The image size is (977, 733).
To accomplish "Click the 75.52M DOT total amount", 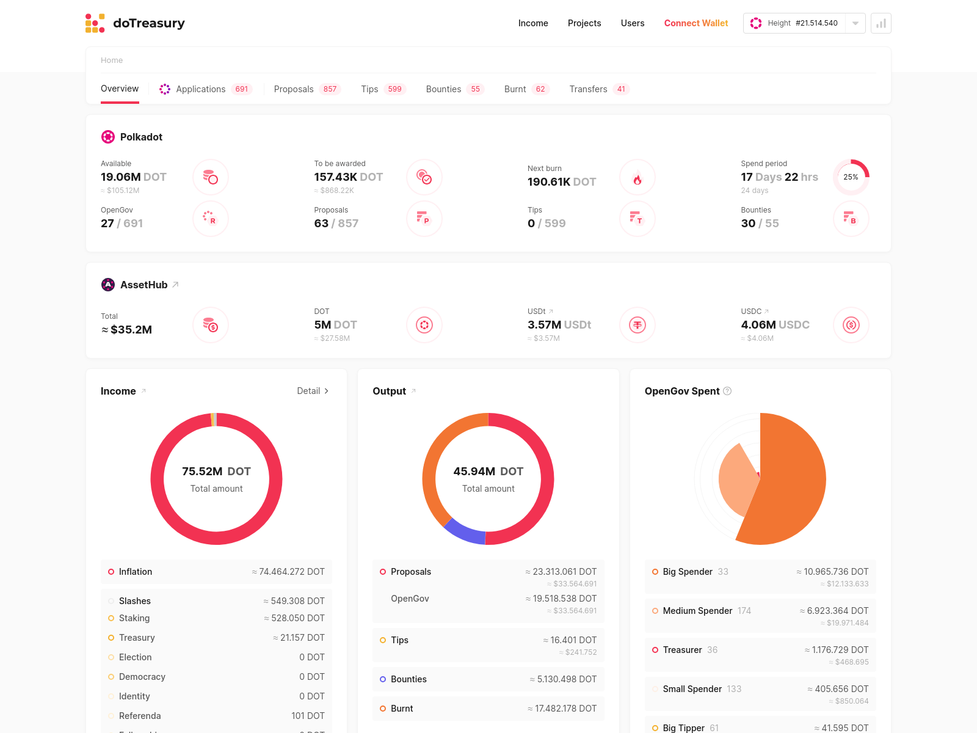I will [216, 472].
